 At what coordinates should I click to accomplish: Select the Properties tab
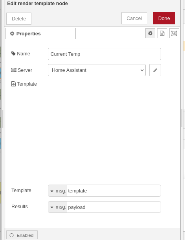click(x=40, y=34)
